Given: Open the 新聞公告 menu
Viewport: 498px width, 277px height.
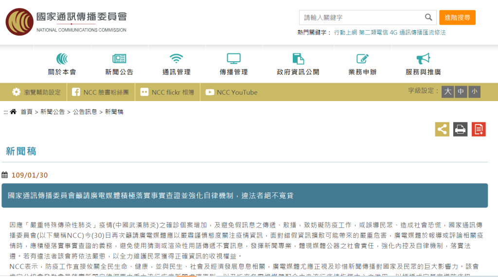Looking at the screenshot, I should pyautogui.click(x=119, y=65).
